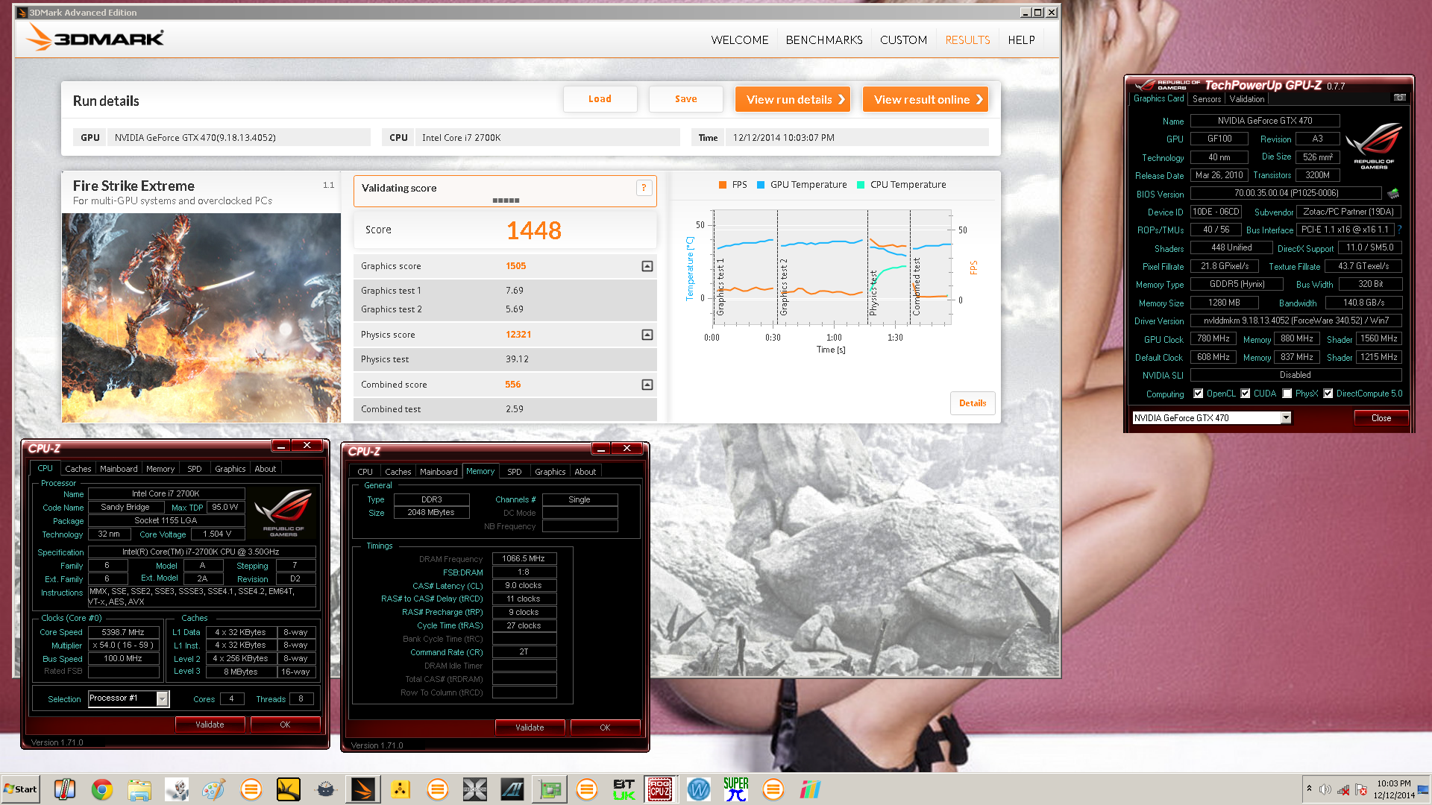Click the 3DMark logo in the header
The image size is (1432, 805).
click(x=95, y=37)
